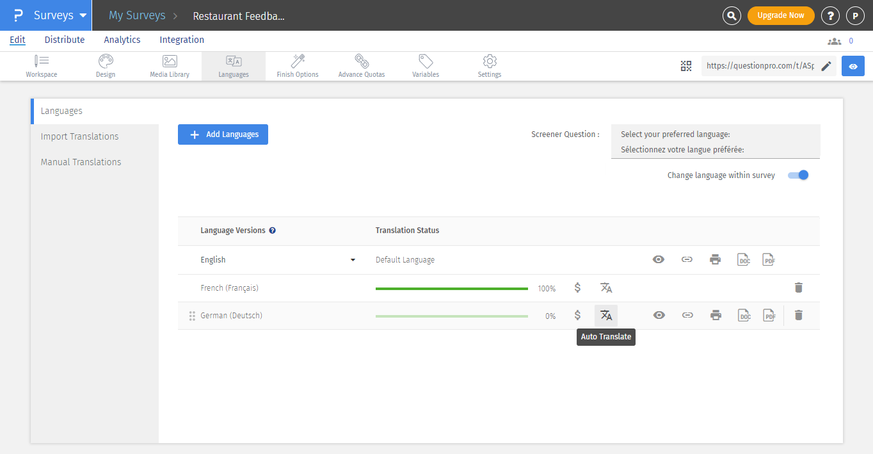Image resolution: width=873 pixels, height=454 pixels.
Task: Open Finish Options
Action: pos(298,66)
